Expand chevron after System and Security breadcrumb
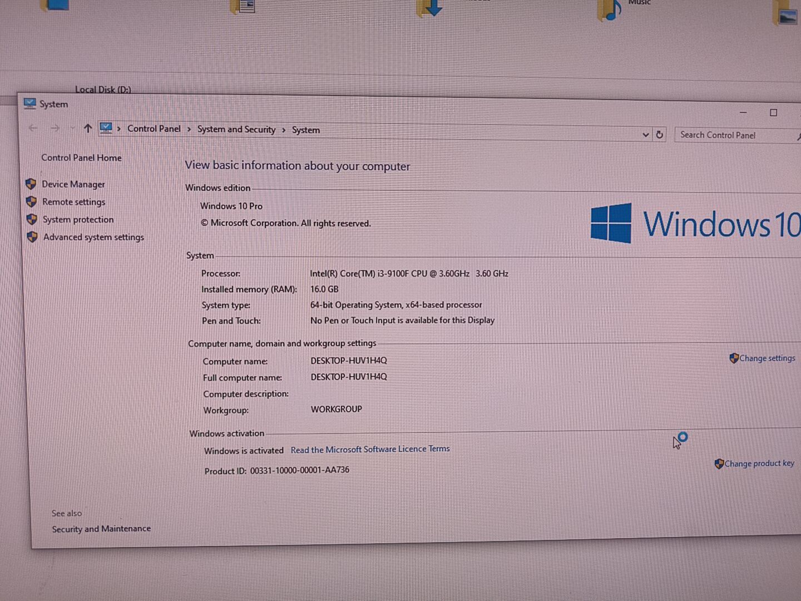Screen dimensions: 801x601 pos(284,130)
